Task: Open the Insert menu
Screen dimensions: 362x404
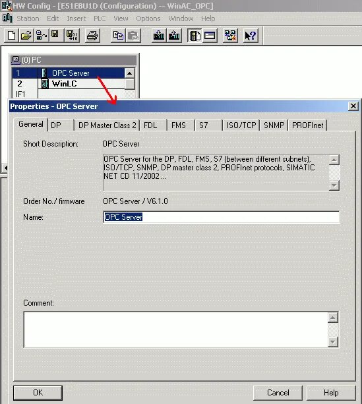Action: [x=76, y=18]
